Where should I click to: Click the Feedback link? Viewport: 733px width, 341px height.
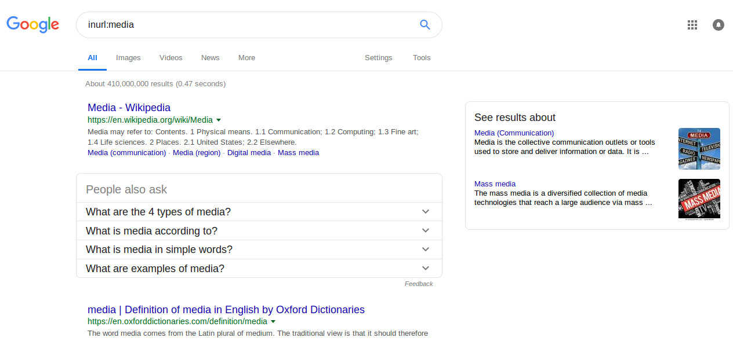click(419, 284)
